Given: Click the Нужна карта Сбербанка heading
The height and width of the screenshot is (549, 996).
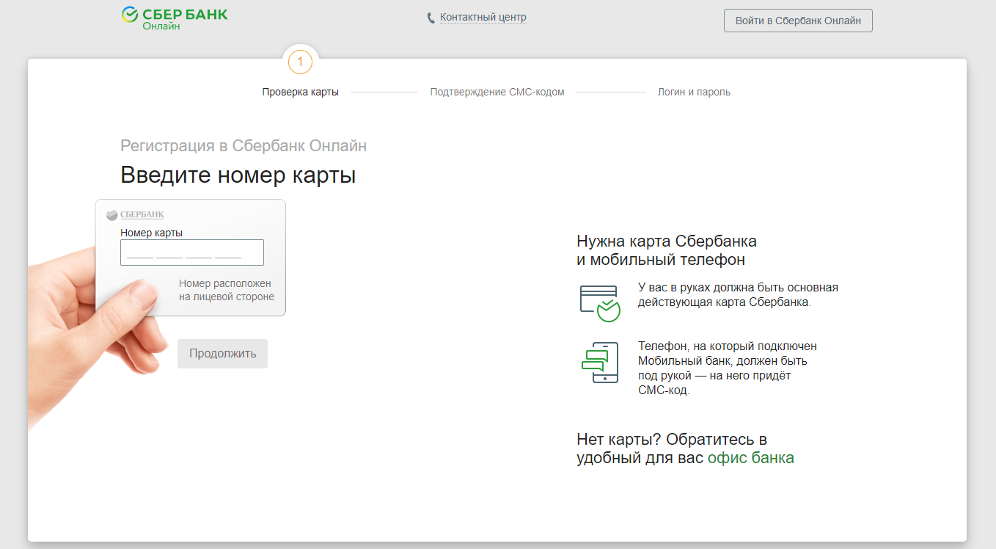Looking at the screenshot, I should [667, 250].
